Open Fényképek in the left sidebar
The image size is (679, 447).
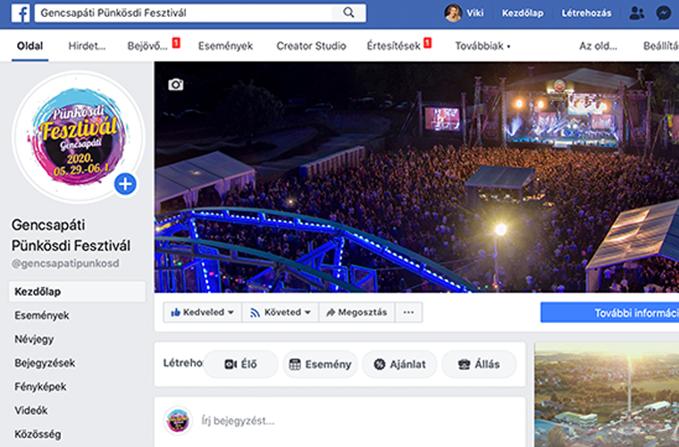pyautogui.click(x=40, y=386)
